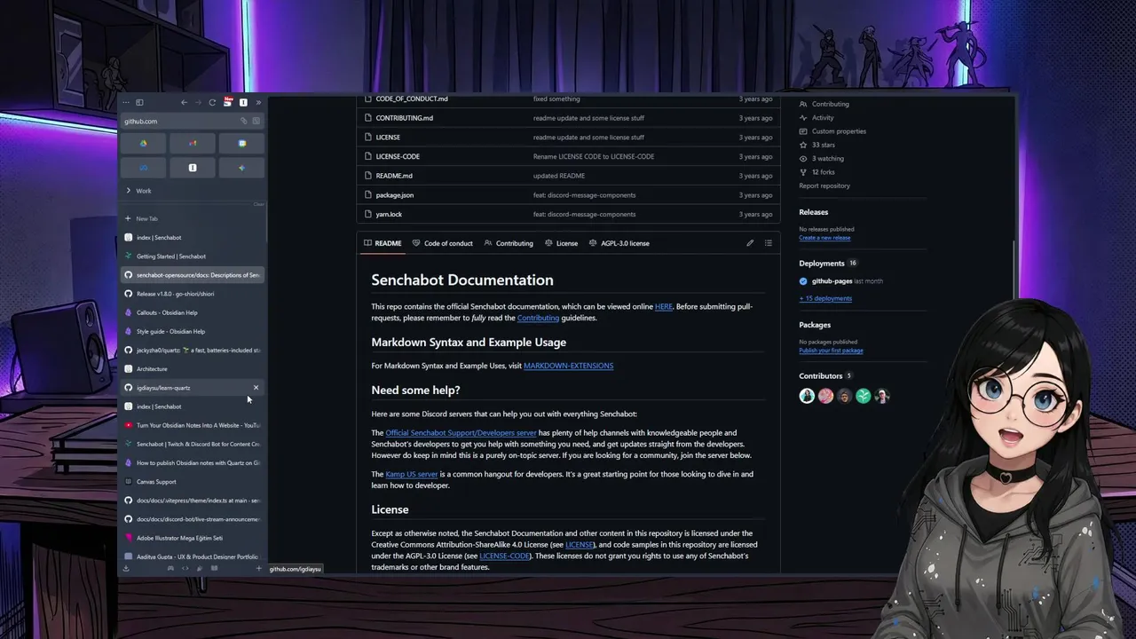Open the Meta infinity pinned tile
The height and width of the screenshot is (639, 1136).
click(143, 168)
